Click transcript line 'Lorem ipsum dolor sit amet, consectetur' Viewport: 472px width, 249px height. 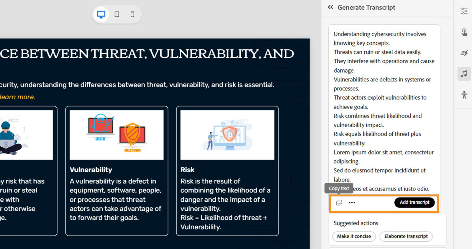point(383,153)
